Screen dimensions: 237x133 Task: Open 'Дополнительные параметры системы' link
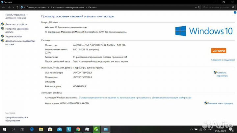click(x=20, y=42)
